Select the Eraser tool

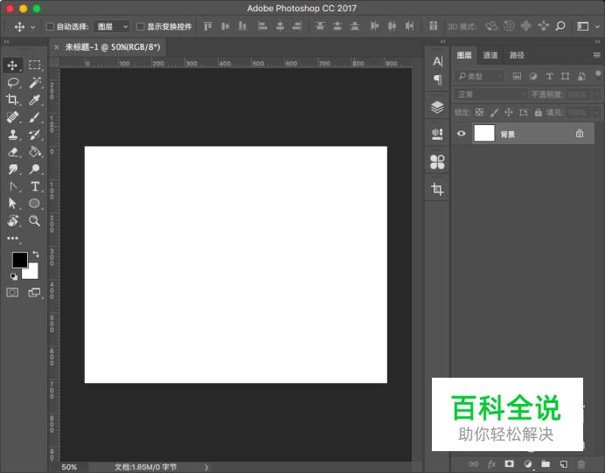(13, 151)
